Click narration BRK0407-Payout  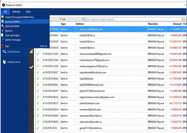156,128
